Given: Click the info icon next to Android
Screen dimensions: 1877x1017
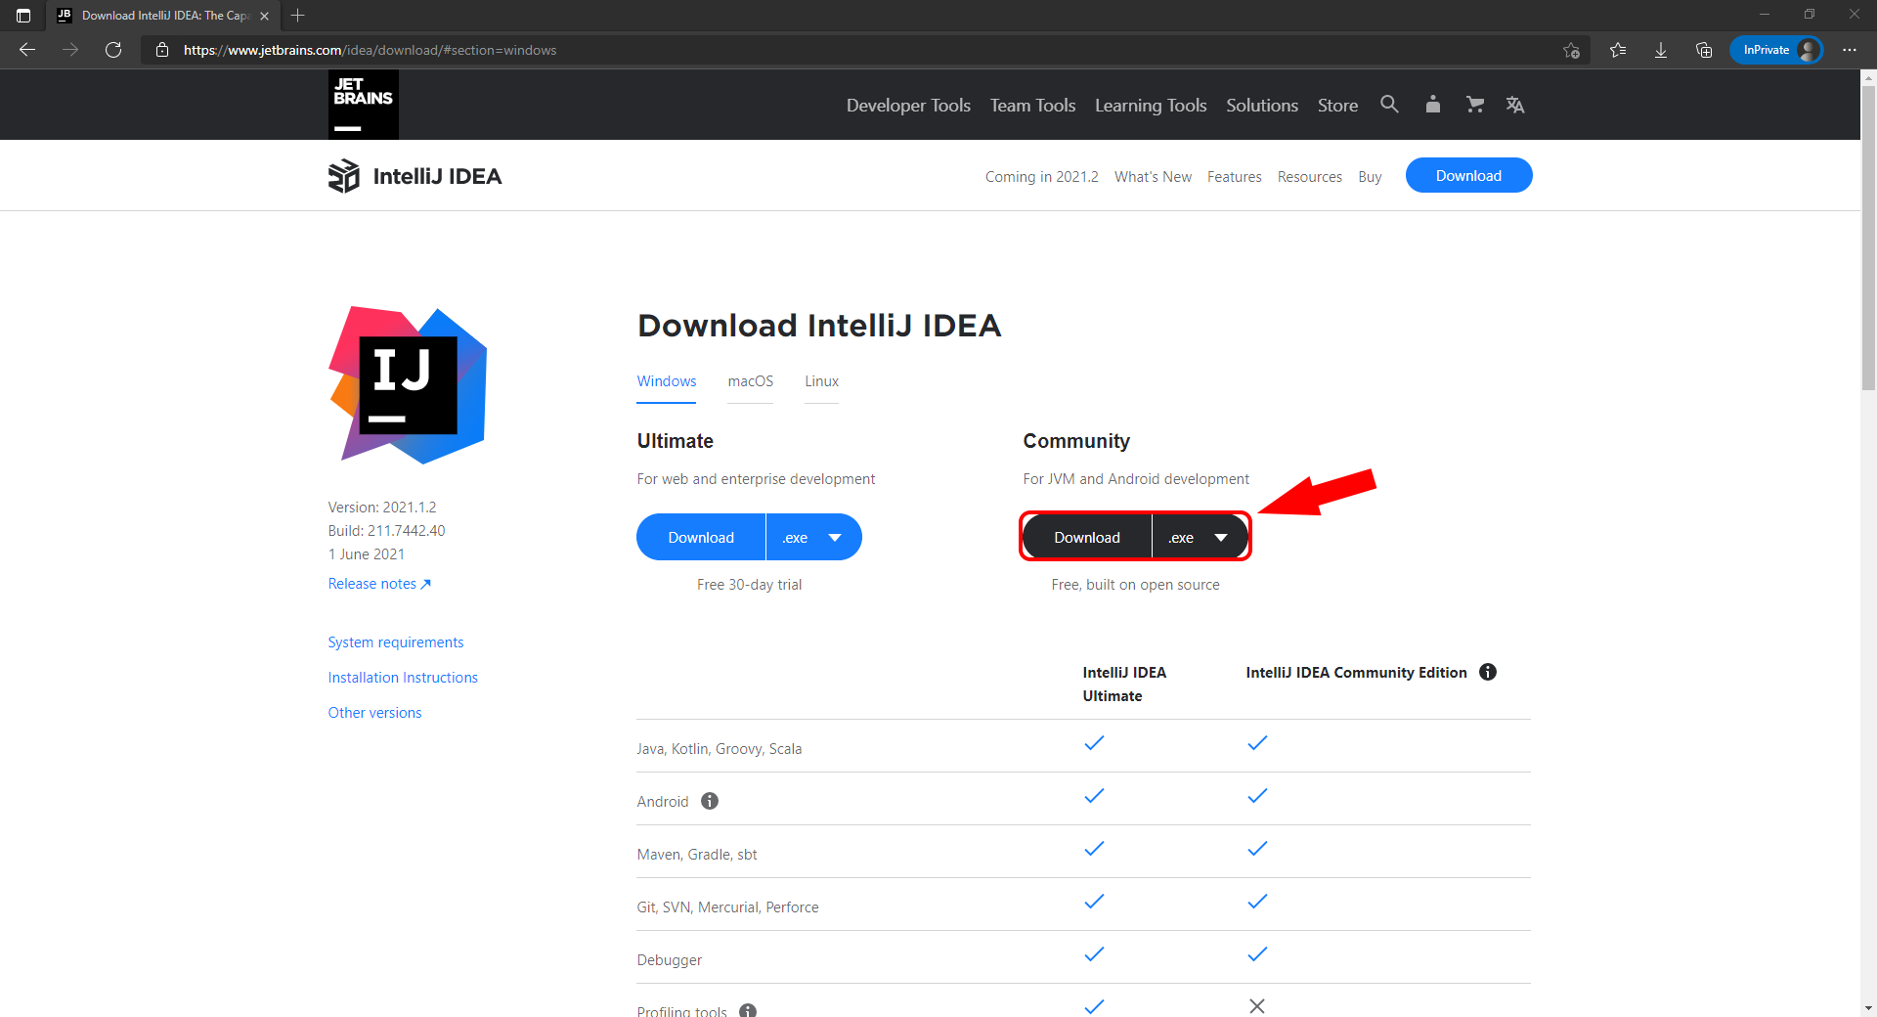Looking at the screenshot, I should click(x=710, y=801).
